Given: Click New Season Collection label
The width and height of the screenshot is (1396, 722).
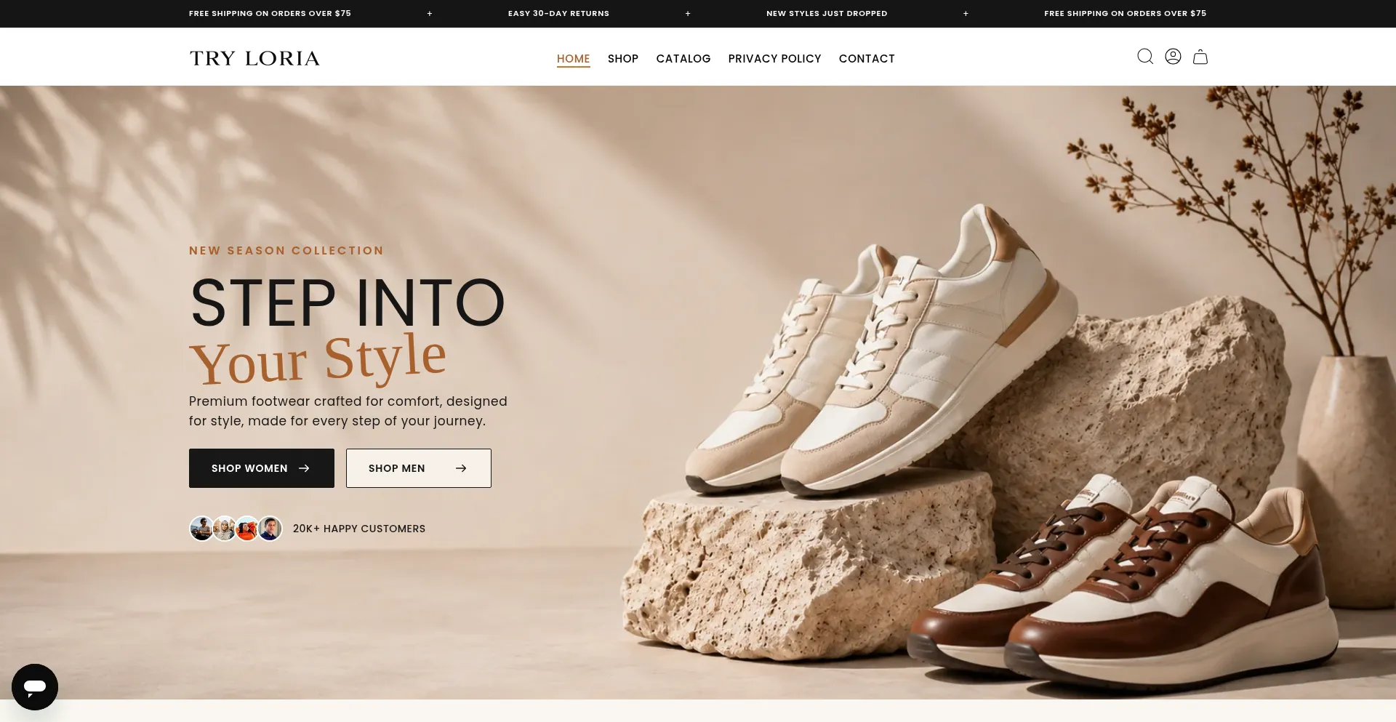Looking at the screenshot, I should click(286, 251).
